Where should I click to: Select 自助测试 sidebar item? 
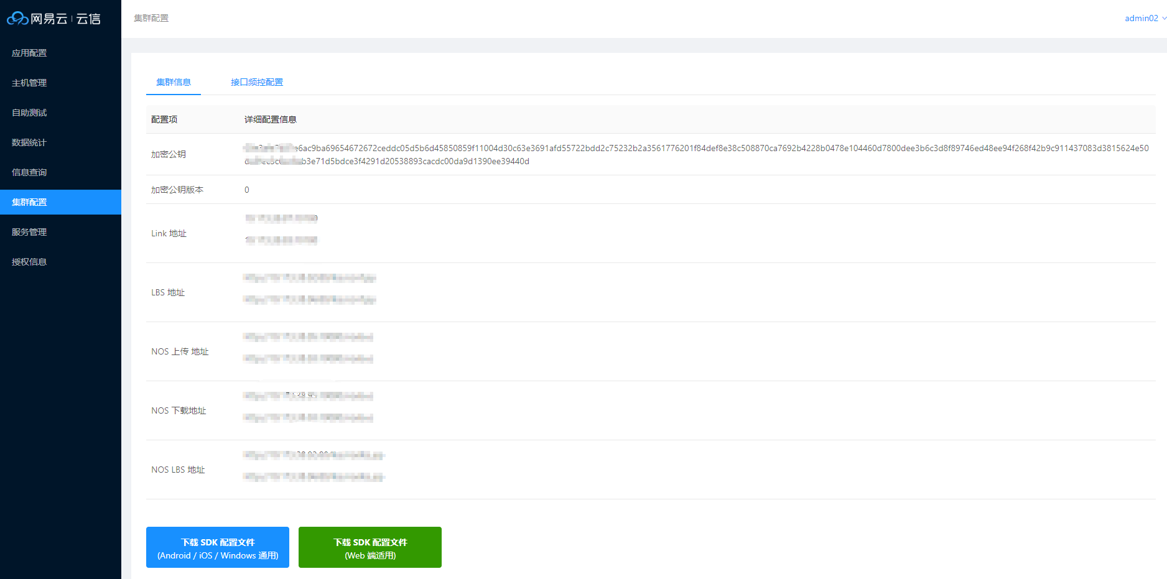(29, 113)
